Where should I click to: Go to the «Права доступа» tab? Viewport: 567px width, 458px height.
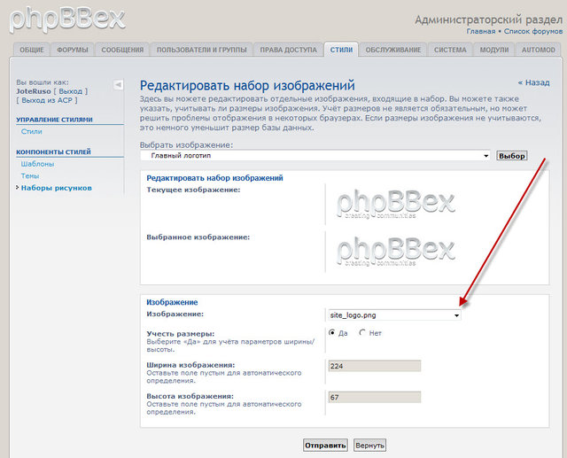tap(288, 50)
